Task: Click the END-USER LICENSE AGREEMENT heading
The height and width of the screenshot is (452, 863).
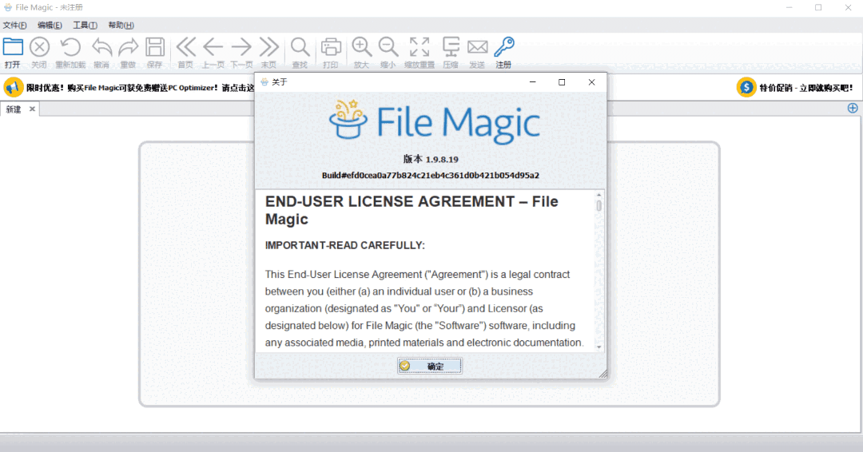Action: coord(412,210)
